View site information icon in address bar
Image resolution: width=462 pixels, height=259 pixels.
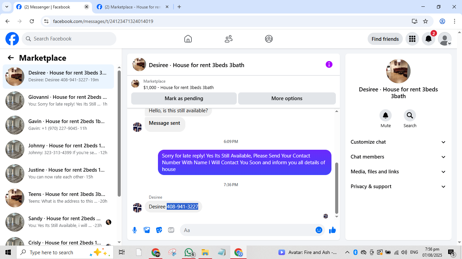click(x=47, y=21)
